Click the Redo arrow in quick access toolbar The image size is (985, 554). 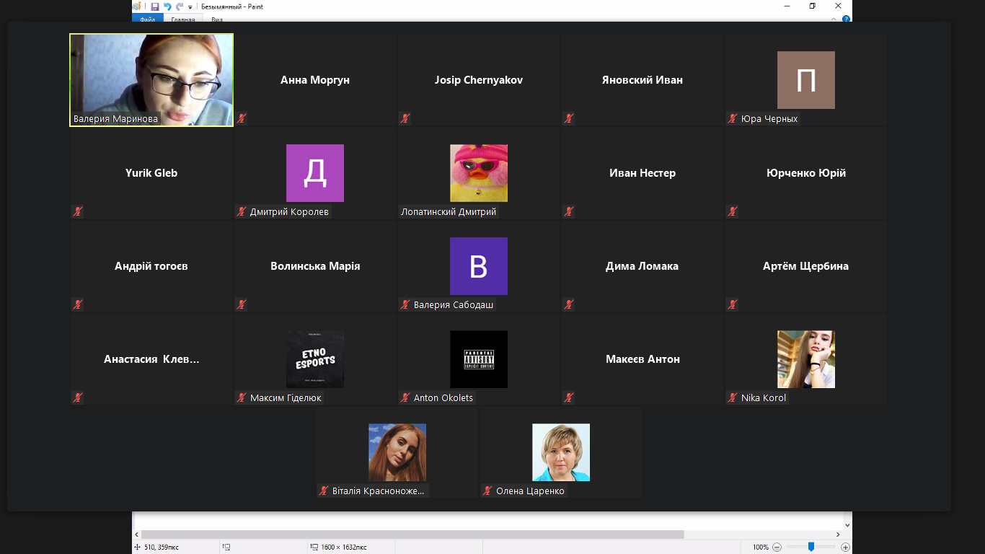tap(180, 6)
